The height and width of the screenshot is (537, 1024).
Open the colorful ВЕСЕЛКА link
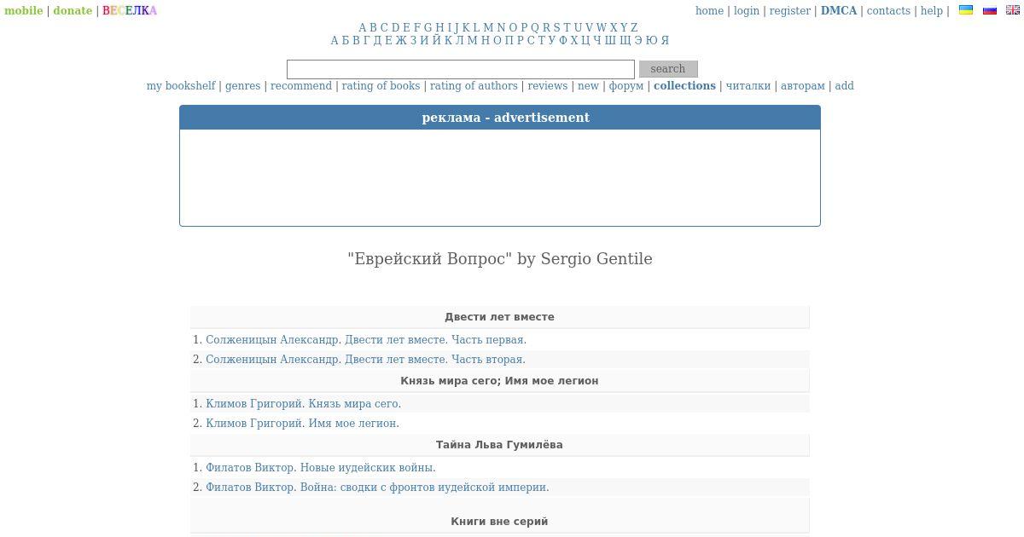[x=130, y=11]
